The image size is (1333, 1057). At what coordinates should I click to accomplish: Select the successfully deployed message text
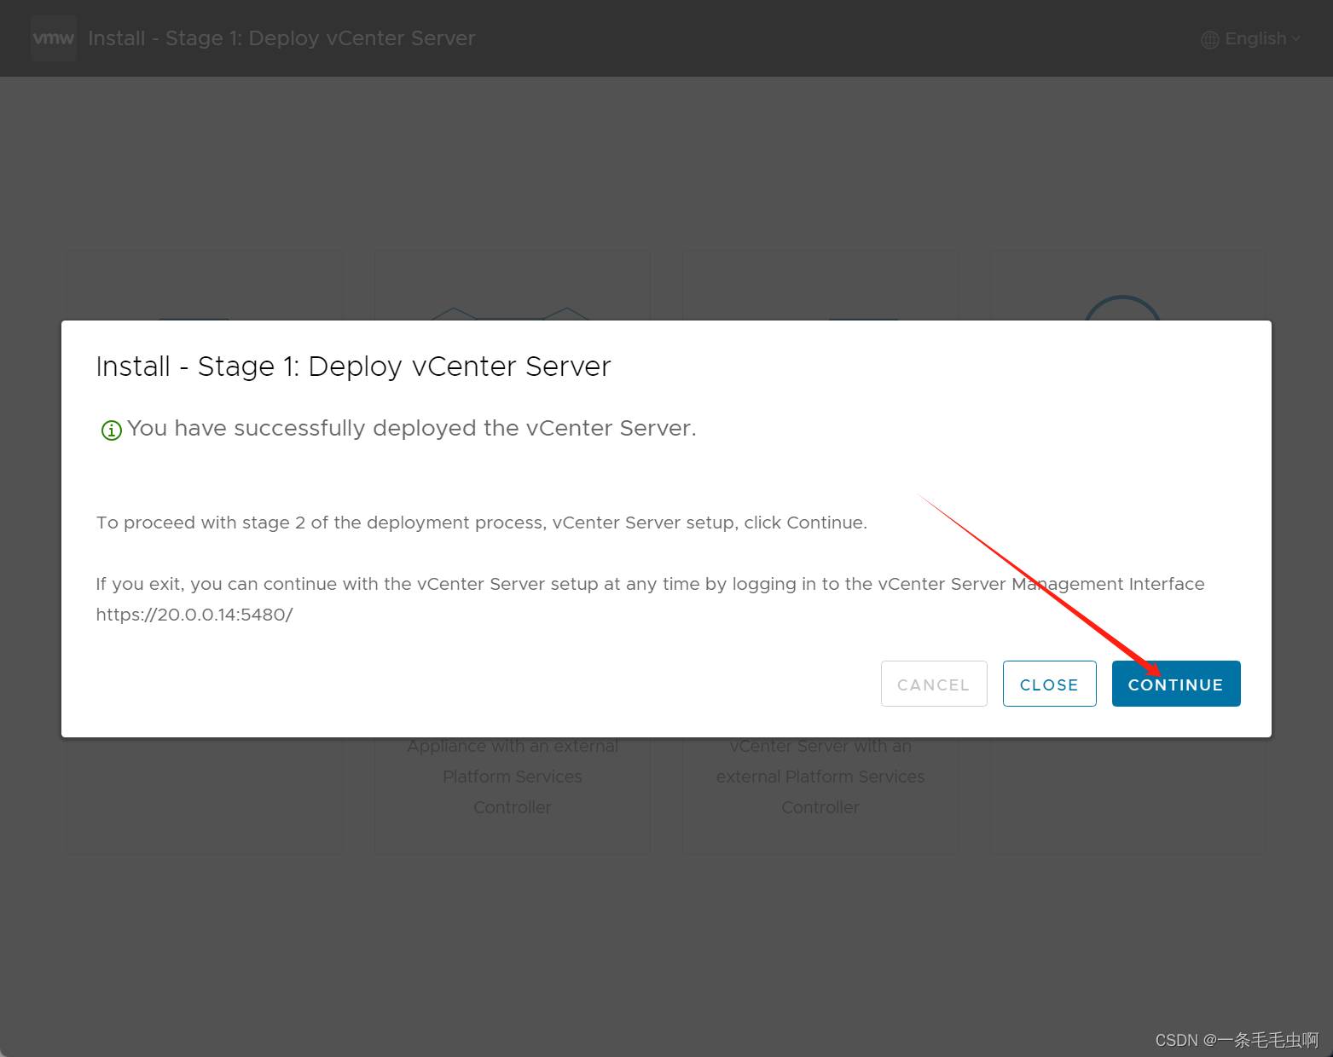(x=411, y=428)
